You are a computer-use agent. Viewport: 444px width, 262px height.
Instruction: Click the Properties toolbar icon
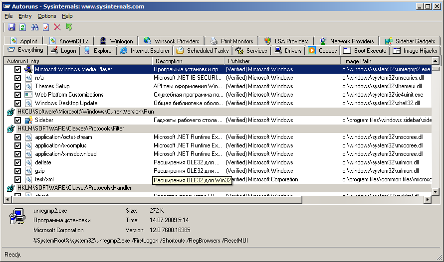46,27
